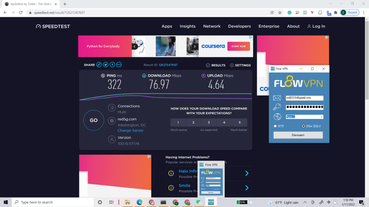369x207 pixels.
Task: Select the IPSec IKEv2 radio button
Action: tap(303, 126)
